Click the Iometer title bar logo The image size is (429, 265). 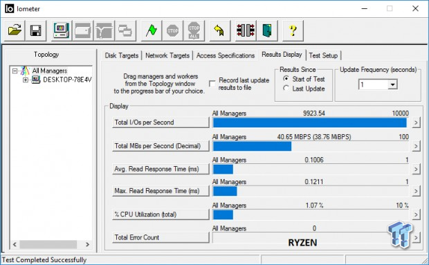pos(9,9)
